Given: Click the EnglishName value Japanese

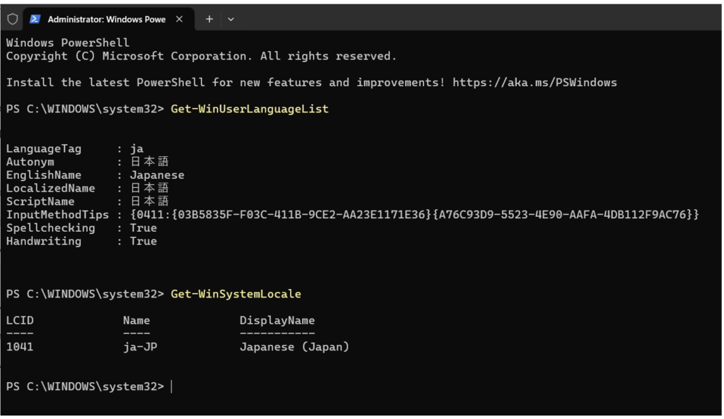Looking at the screenshot, I should click(x=157, y=175).
